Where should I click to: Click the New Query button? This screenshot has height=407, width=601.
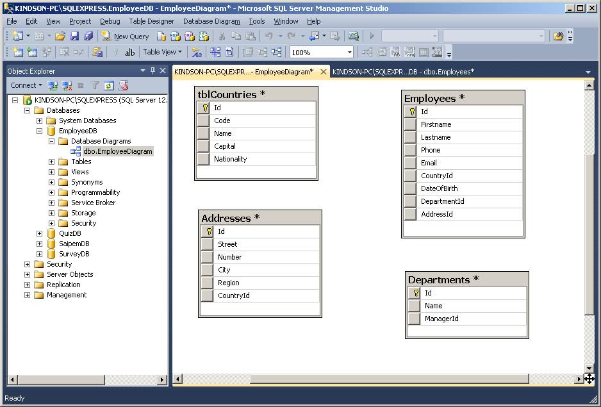pos(125,36)
